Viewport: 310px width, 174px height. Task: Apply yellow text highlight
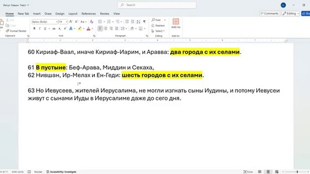(79, 29)
